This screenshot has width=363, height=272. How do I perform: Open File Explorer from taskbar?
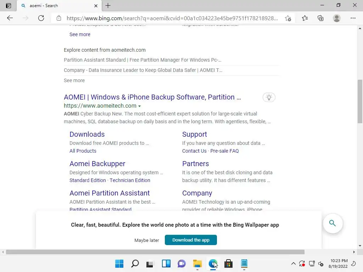197,263
